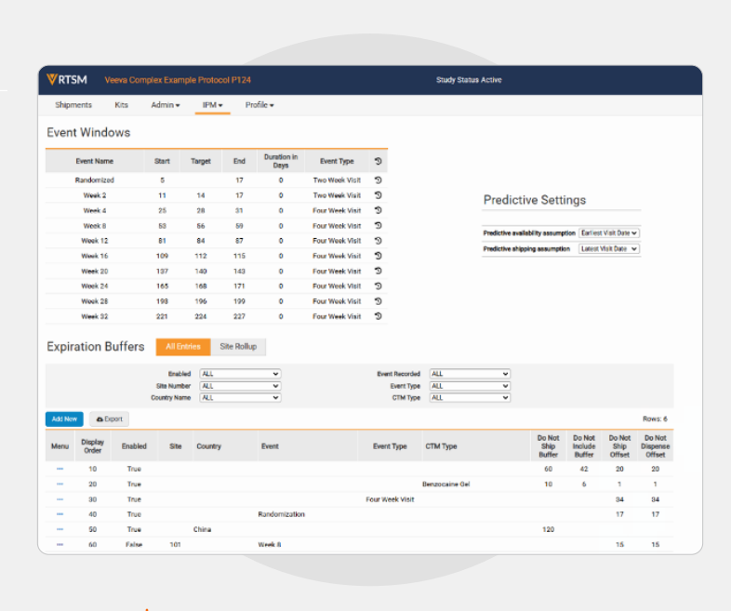731x611 pixels.
Task: Go to Shipments page
Action: click(x=73, y=105)
